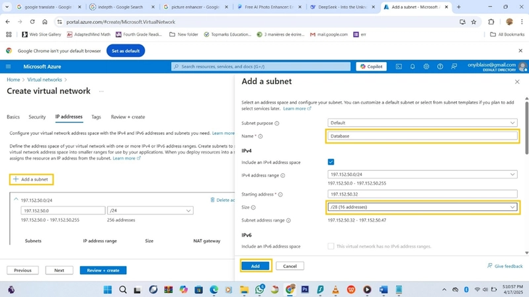The image size is (529, 297).
Task: Go to Review + create tab
Action: (128, 117)
